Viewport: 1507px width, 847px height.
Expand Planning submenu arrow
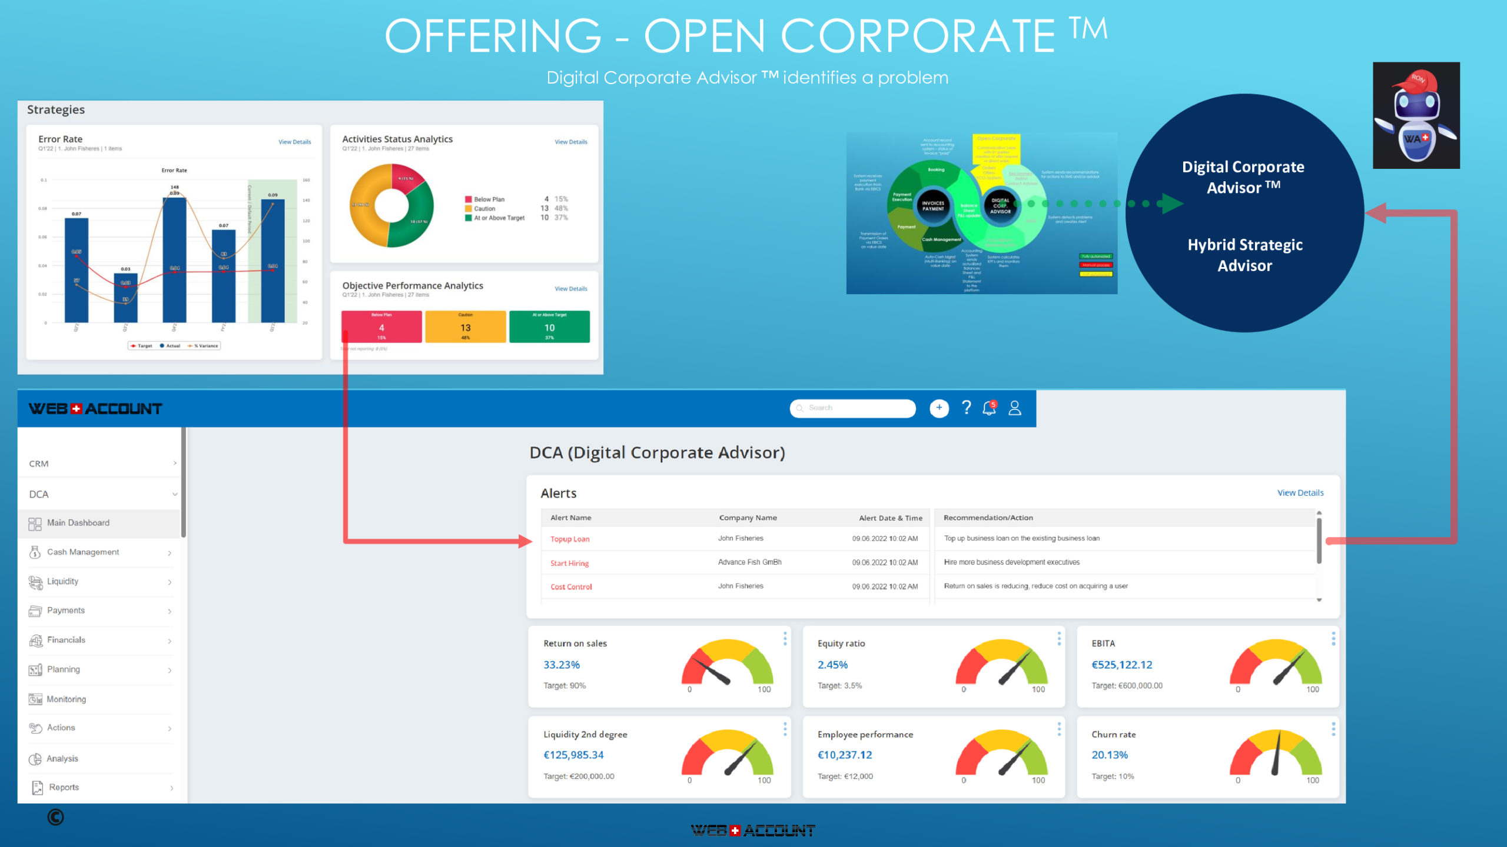tap(170, 671)
